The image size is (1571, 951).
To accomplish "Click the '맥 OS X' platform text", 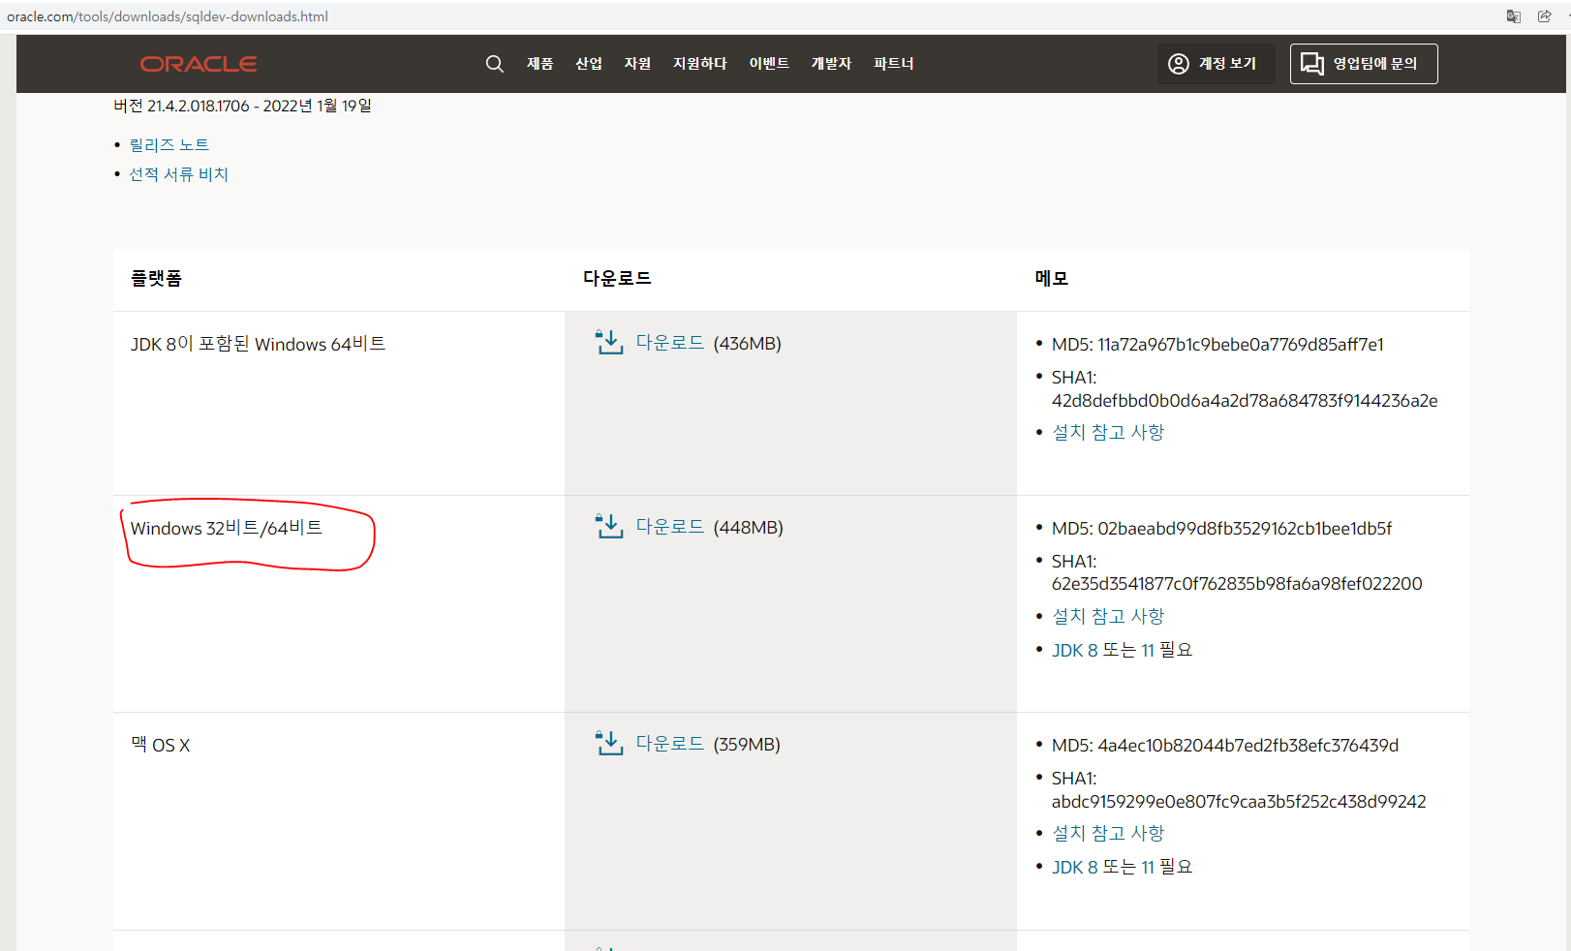I will click(161, 745).
